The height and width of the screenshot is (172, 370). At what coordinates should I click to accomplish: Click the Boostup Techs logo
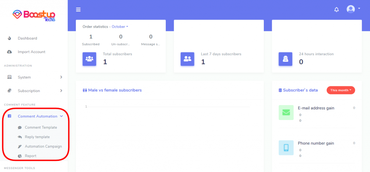[x=34, y=16]
